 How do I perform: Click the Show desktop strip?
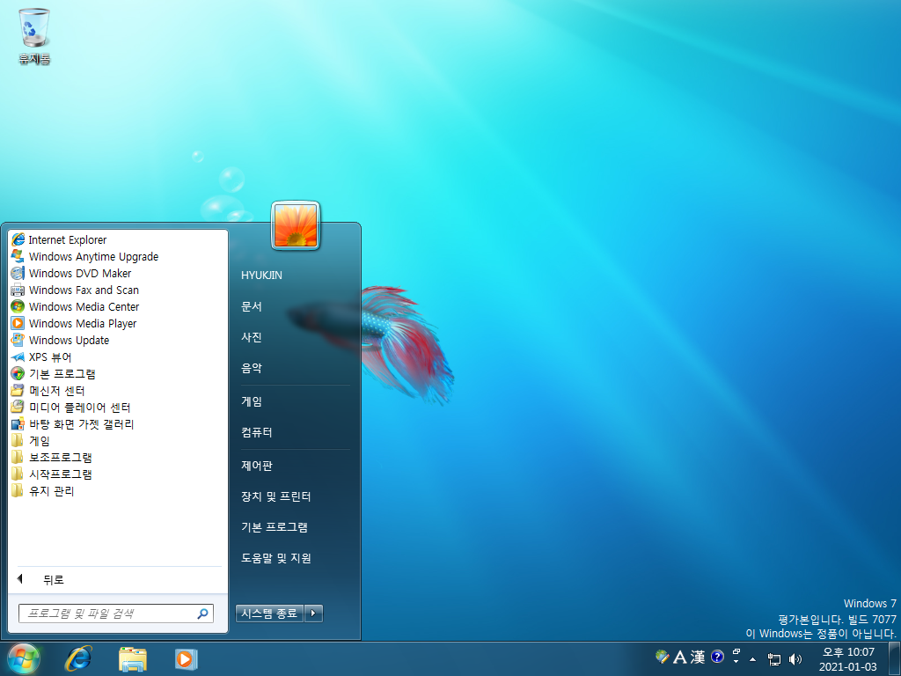click(895, 658)
